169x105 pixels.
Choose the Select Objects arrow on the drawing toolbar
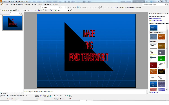(8, 96)
